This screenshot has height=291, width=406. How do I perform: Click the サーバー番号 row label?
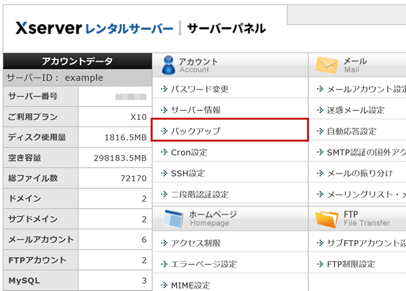(x=33, y=96)
